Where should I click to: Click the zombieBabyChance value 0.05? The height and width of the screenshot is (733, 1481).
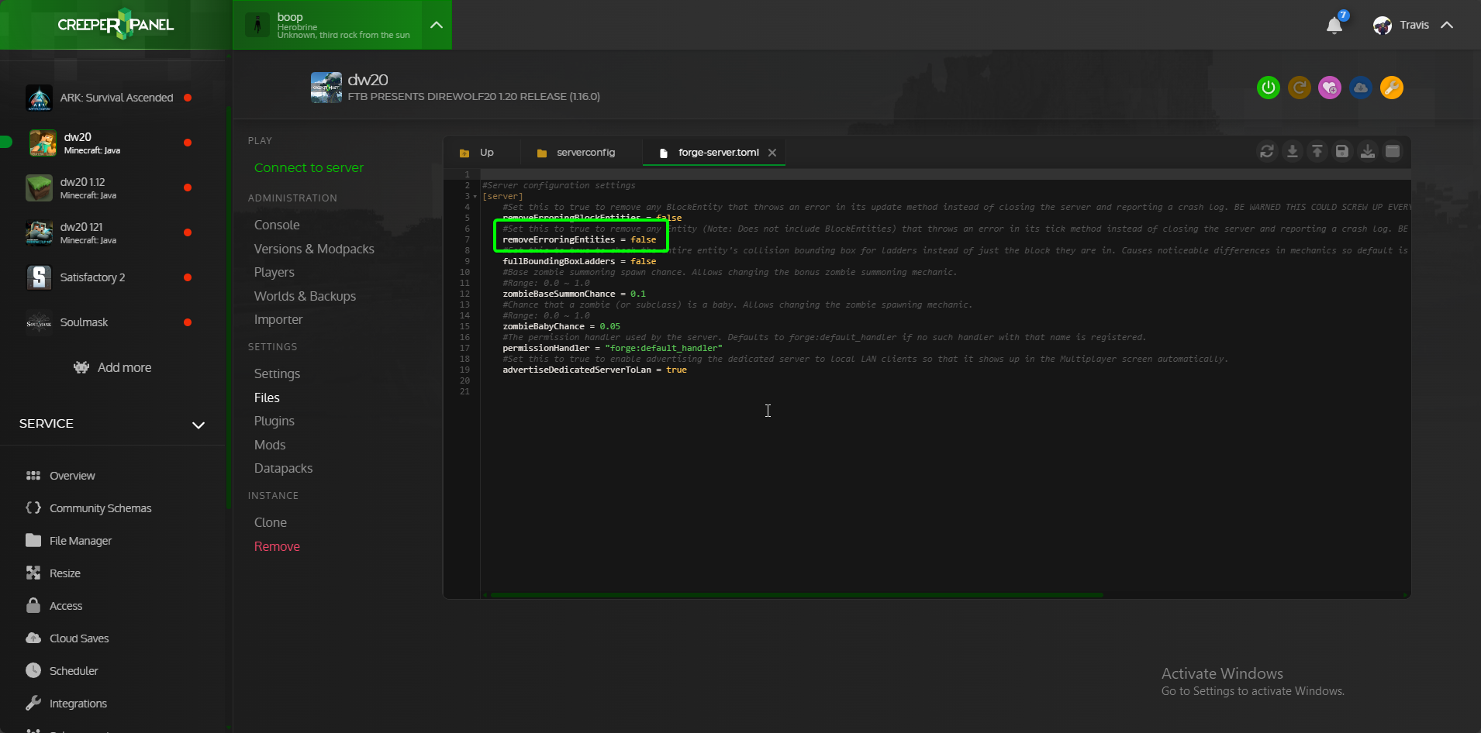610,326
